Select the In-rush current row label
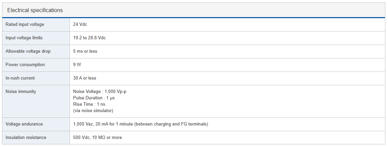 [20, 78]
